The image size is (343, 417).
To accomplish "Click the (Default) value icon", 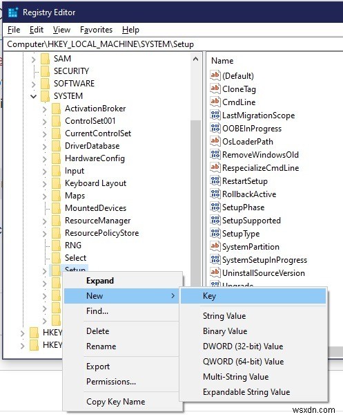I will (215, 75).
